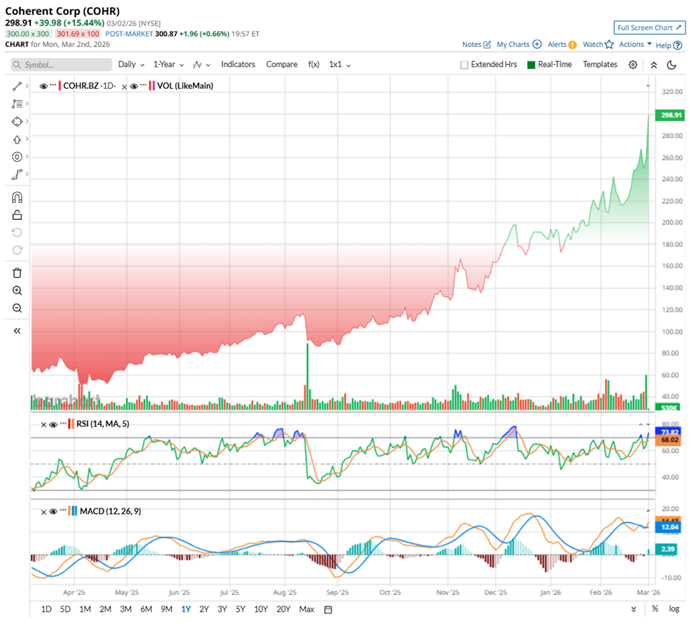Image resolution: width=696 pixels, height=625 pixels.
Task: Click the COHR.BZ red color swatch
Action: 60,86
